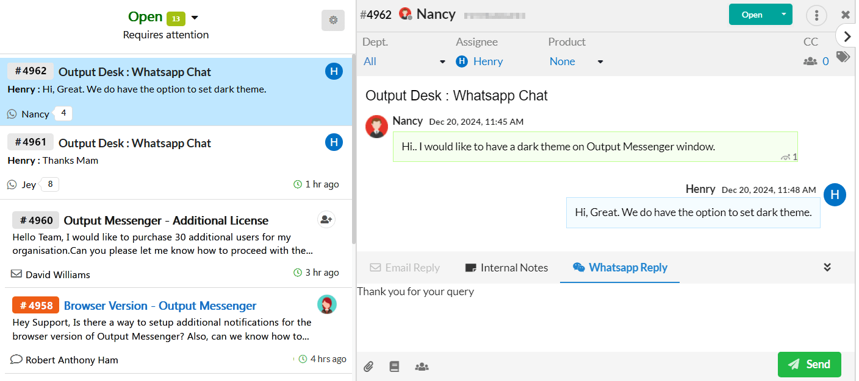Click the 8 message count beside Jey
This screenshot has height=381, width=859.
click(x=49, y=184)
